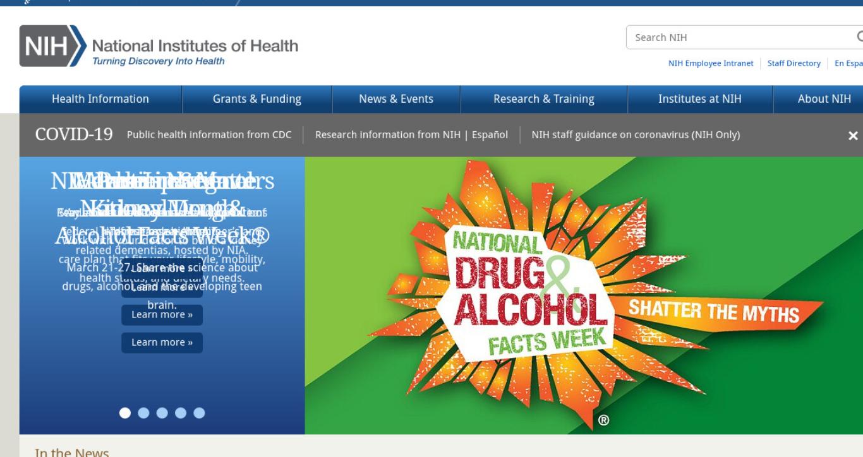Follow Research information from NIH link
Viewport: 863px width, 457px height.
coord(388,134)
